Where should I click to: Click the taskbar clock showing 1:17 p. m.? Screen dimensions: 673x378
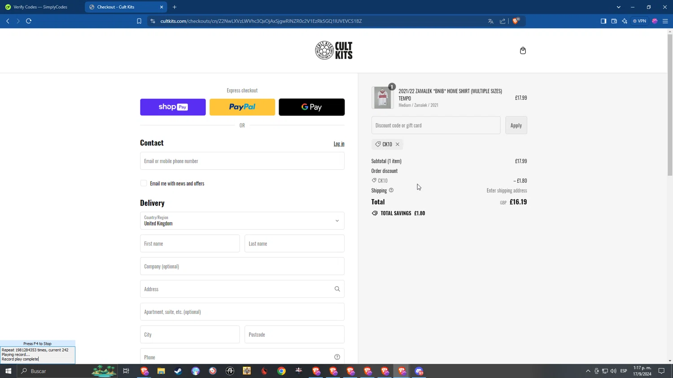[642, 371]
